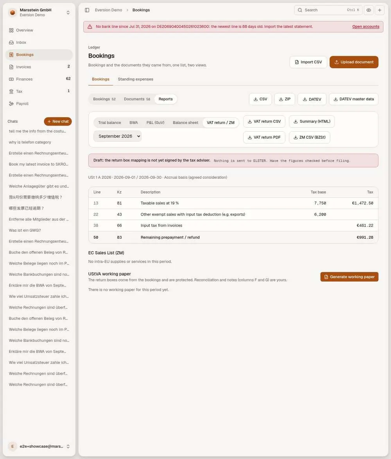
Task: Open Invoices in the sidebar
Action: [x=39, y=67]
